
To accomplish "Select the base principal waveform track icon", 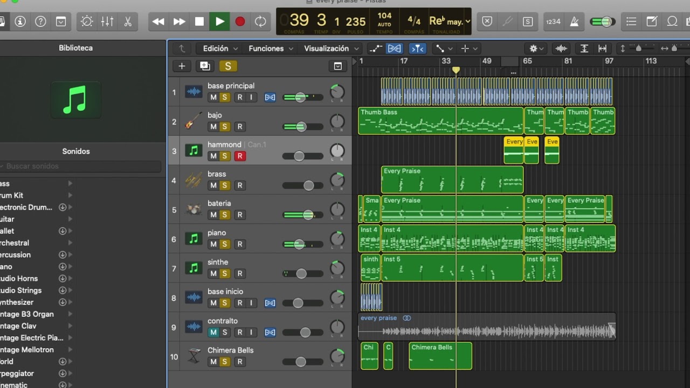I will [194, 92].
